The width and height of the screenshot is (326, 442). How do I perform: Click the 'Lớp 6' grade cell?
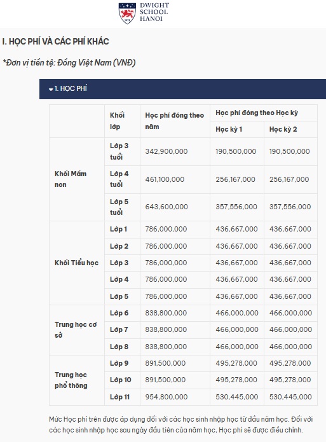[119, 313]
